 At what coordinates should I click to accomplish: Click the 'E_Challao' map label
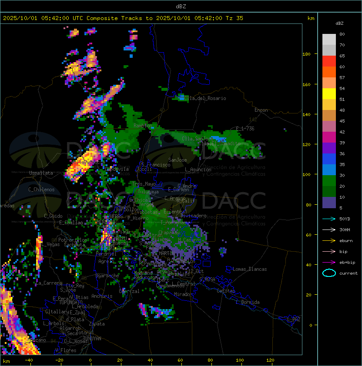coord(71,223)
